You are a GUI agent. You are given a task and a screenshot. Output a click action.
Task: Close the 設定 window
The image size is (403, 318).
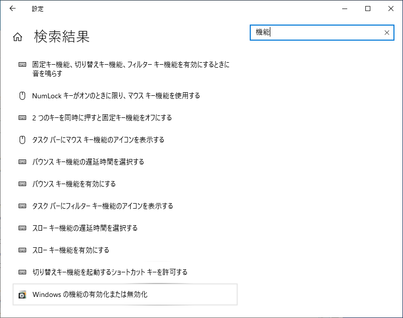[391, 9]
